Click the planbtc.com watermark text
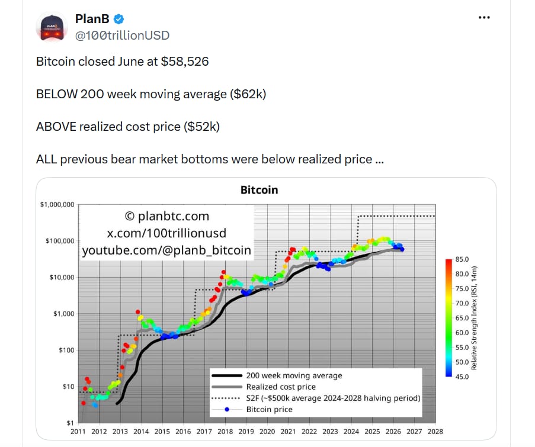535x447 pixels. [167, 216]
